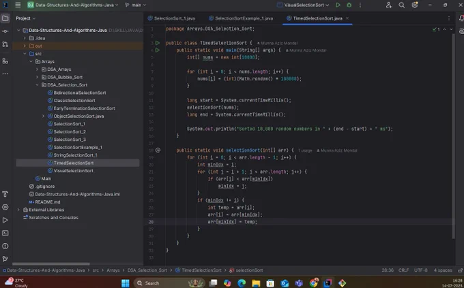
Task: Open the editor tabs options menu
Action: pos(449,18)
